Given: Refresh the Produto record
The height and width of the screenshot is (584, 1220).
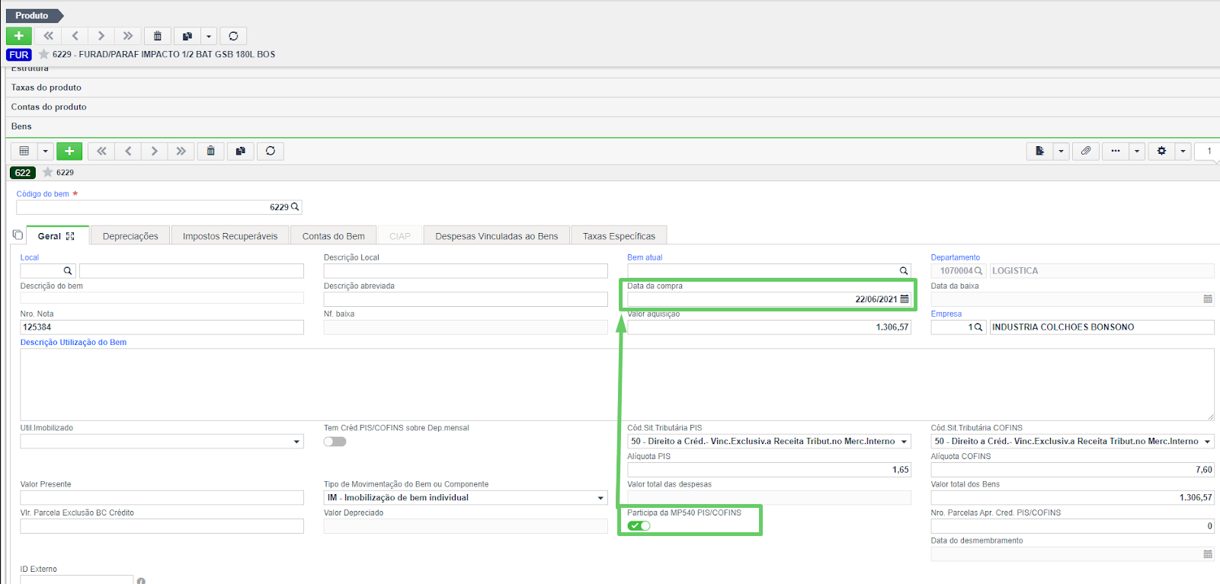Looking at the screenshot, I should coord(234,36).
